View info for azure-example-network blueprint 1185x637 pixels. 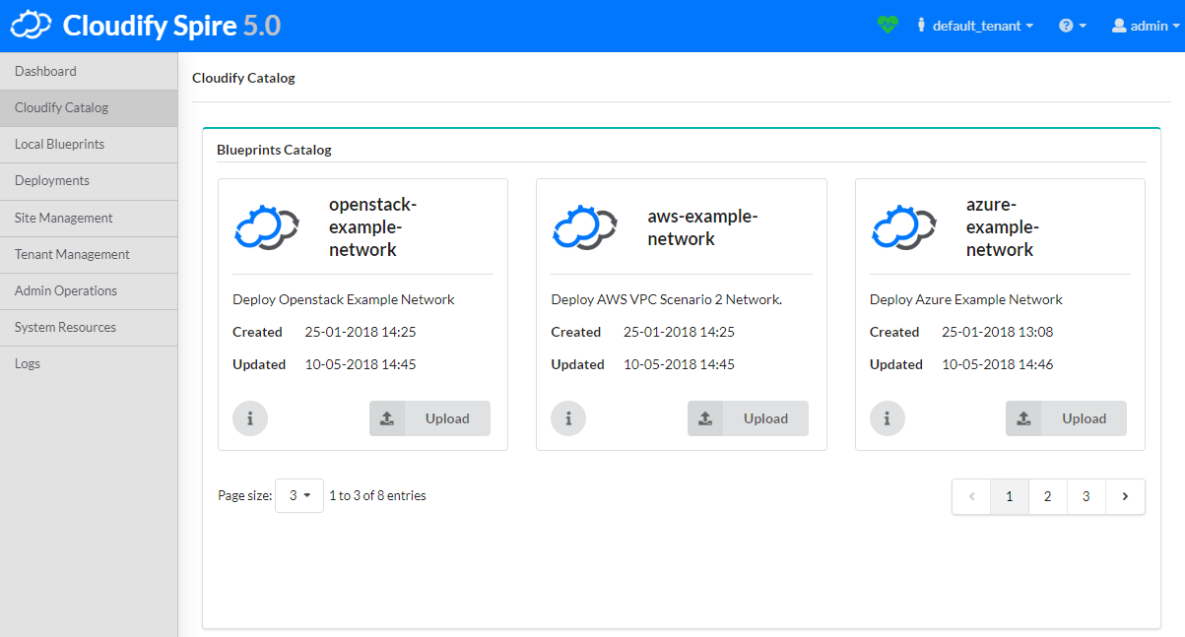click(888, 418)
